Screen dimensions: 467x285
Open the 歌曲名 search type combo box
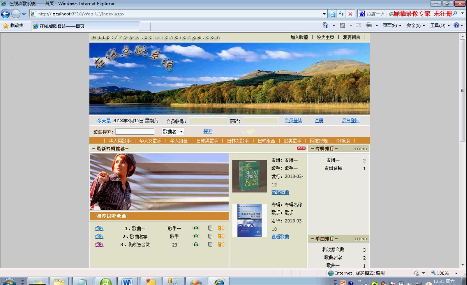click(x=173, y=132)
